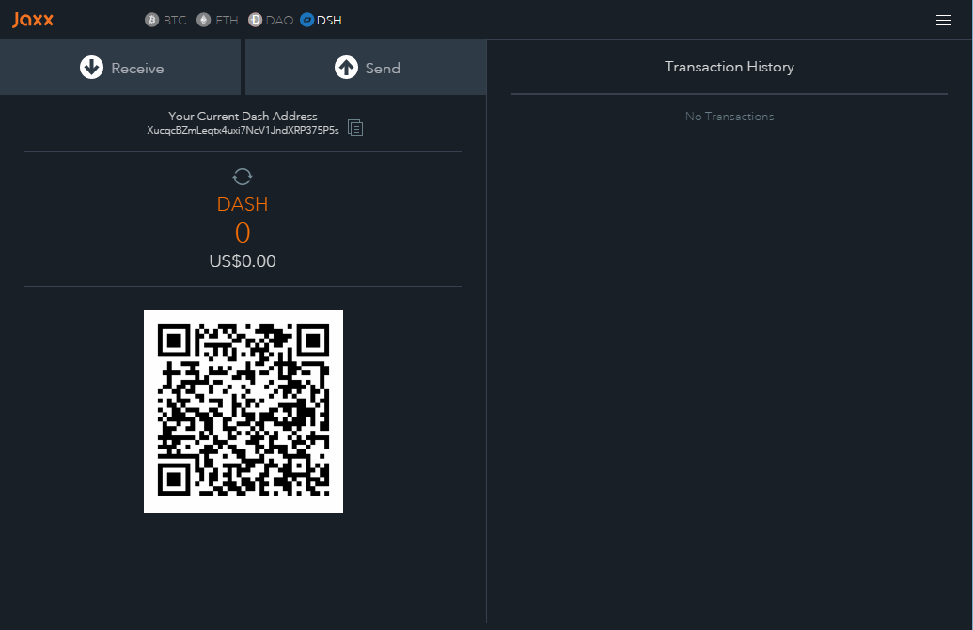This screenshot has height=630, width=973.
Task: Select the DSH wallet tab
Action: pyautogui.click(x=321, y=20)
